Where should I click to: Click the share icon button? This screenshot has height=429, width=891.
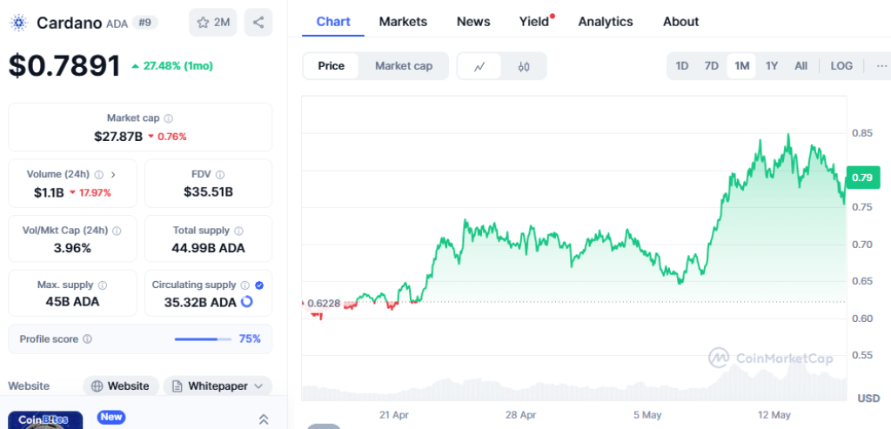click(x=258, y=22)
